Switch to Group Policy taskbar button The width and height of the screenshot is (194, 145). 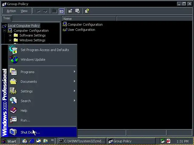coord(131,141)
